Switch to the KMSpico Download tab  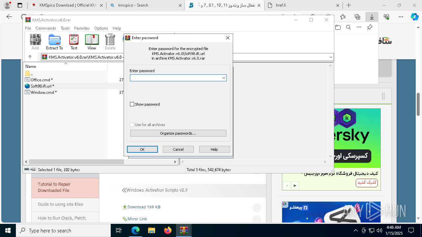point(67,5)
